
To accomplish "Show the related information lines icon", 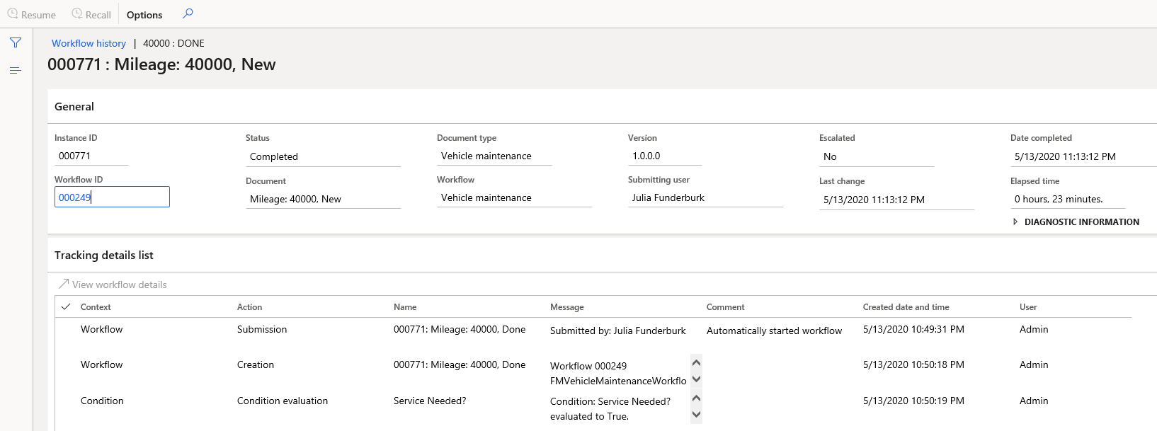I will tap(16, 70).
